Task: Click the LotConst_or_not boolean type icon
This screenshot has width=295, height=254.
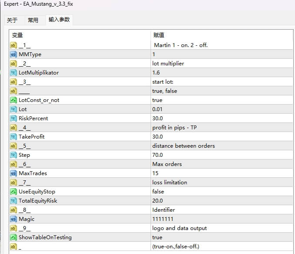Action: (13, 100)
